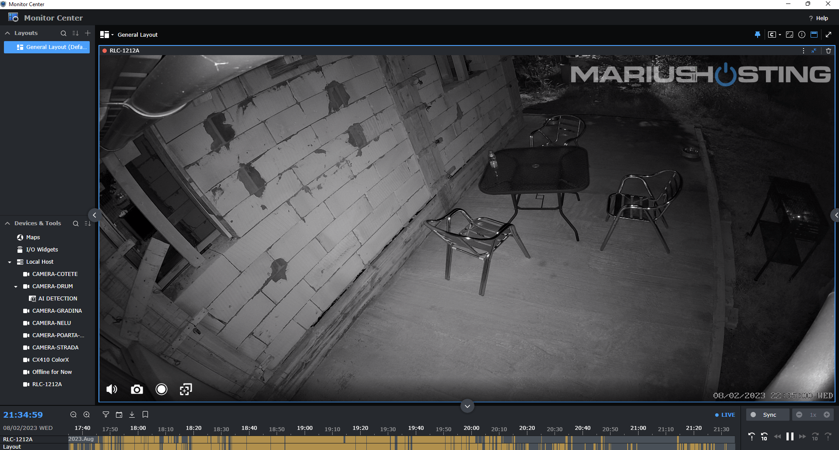Click the rewind double-arrow button
839x450 pixels.
[x=777, y=436]
